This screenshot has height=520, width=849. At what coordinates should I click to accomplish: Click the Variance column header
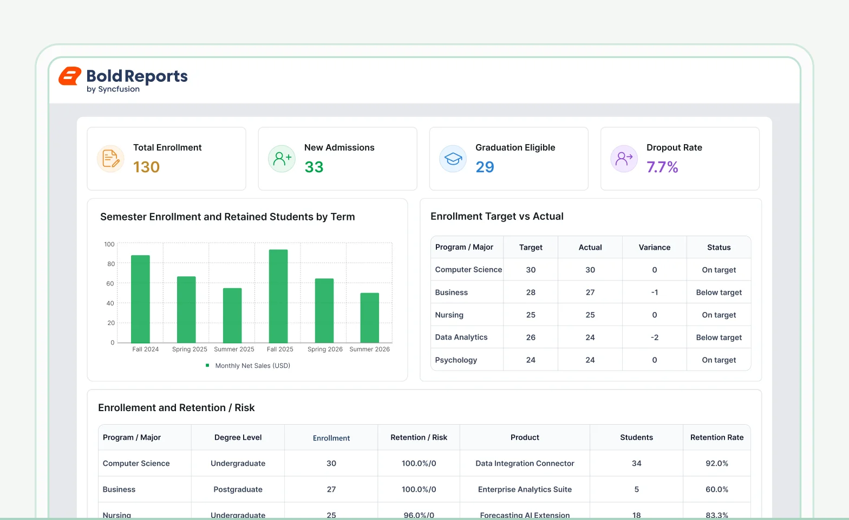[655, 247]
